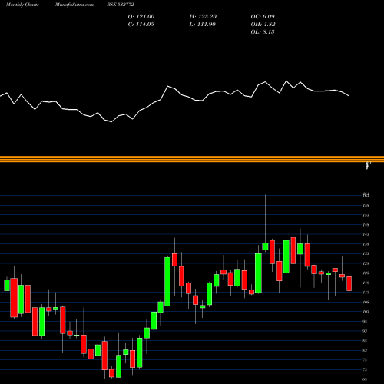This screenshot has height=384, width=384.
Task: Select the "OC: 6.09" reading
Action: [263, 16]
